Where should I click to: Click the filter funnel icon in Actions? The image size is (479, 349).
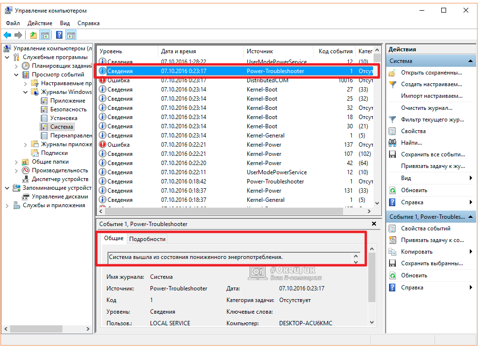393,120
